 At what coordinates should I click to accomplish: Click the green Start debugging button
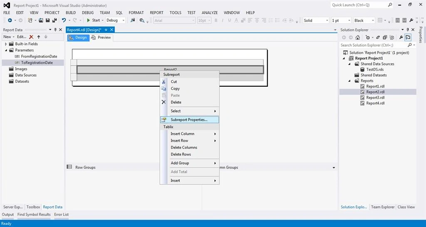tap(93, 20)
